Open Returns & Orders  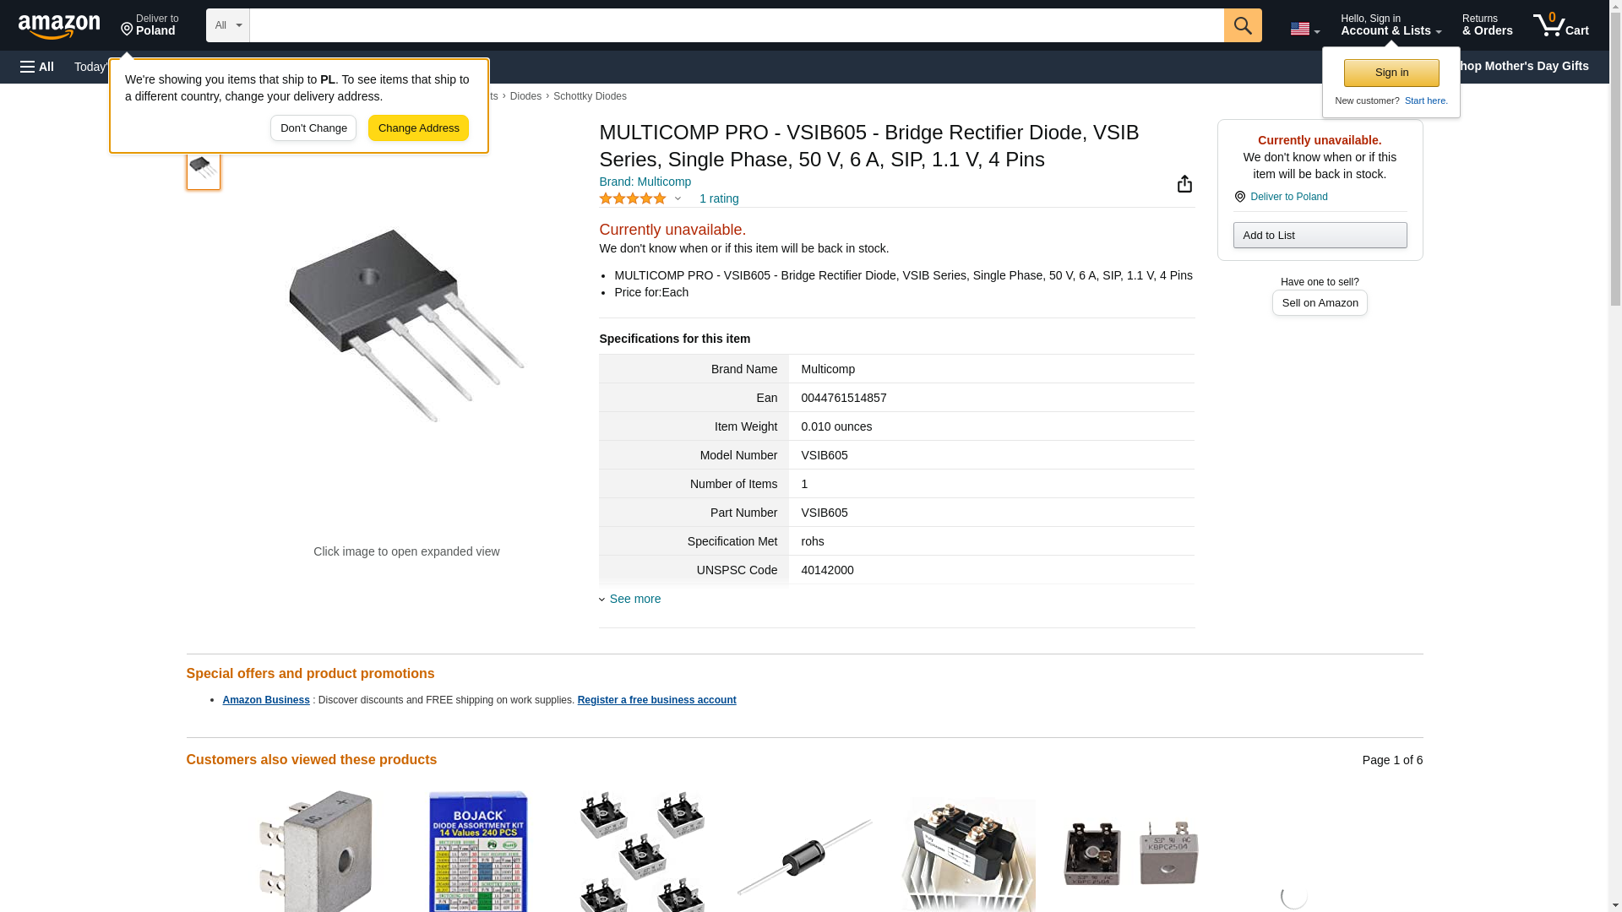(x=1487, y=25)
